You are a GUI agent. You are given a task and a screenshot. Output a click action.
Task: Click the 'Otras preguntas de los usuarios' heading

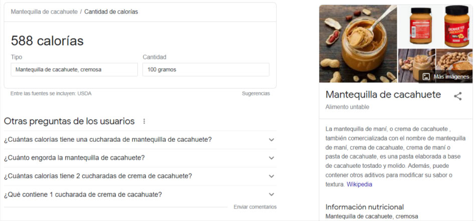(x=69, y=121)
